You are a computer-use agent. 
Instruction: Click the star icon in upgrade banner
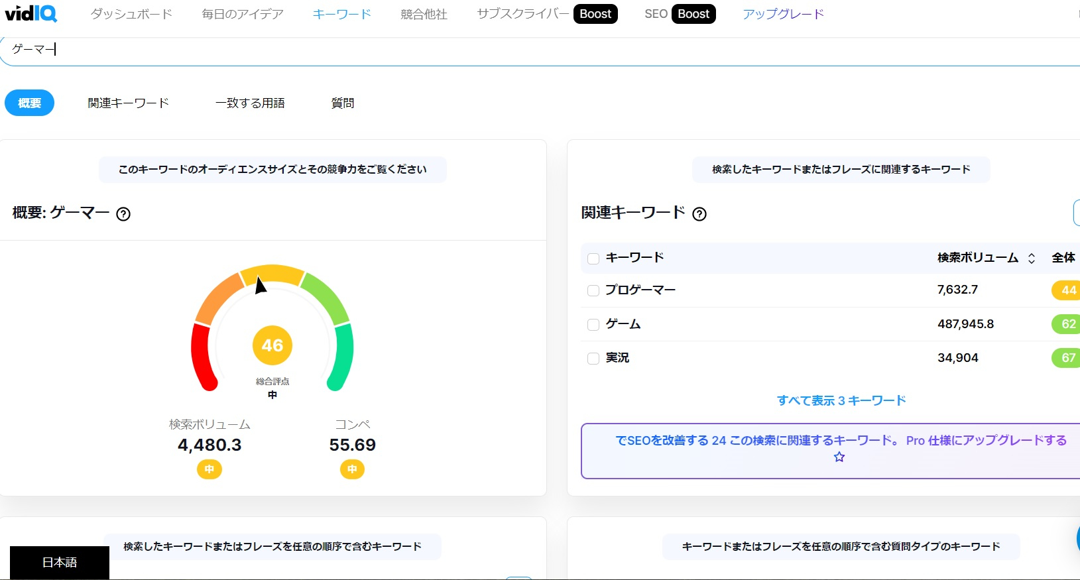pos(839,457)
